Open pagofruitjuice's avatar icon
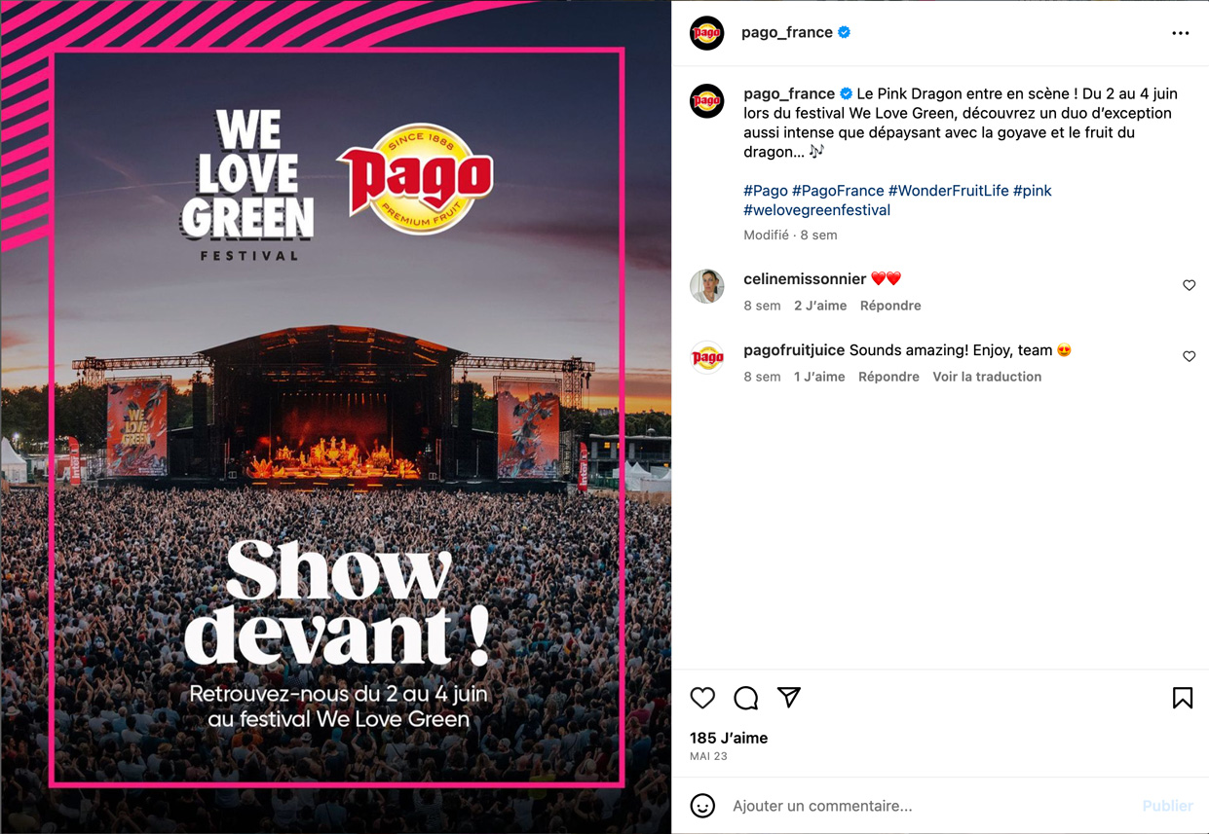1209x834 pixels. click(x=707, y=357)
